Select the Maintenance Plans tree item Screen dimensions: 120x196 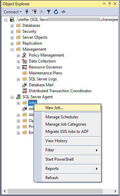45,73
